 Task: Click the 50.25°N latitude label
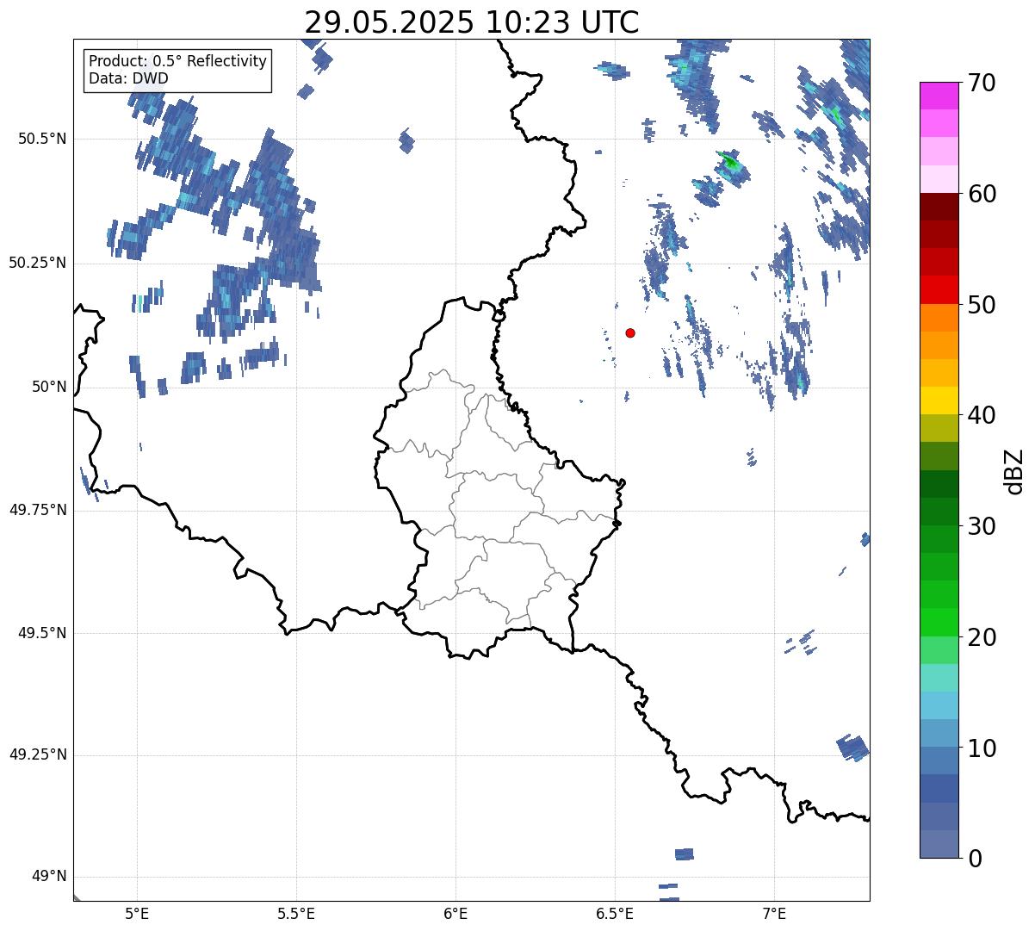click(38, 264)
